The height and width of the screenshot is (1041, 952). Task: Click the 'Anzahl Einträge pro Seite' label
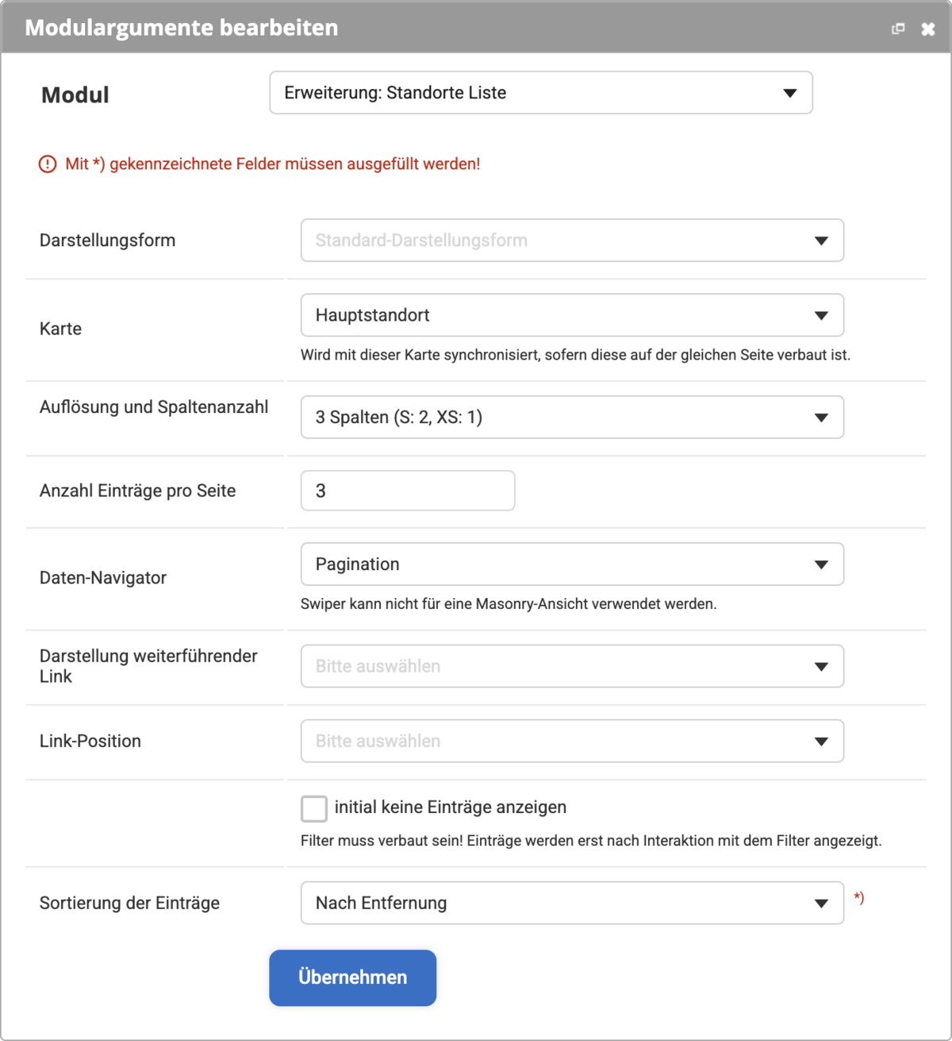pos(138,491)
